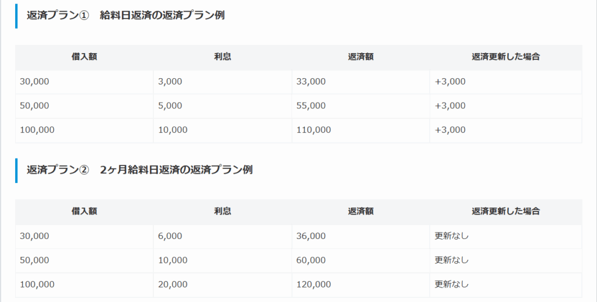Click 借入額 header in first table

(84, 57)
